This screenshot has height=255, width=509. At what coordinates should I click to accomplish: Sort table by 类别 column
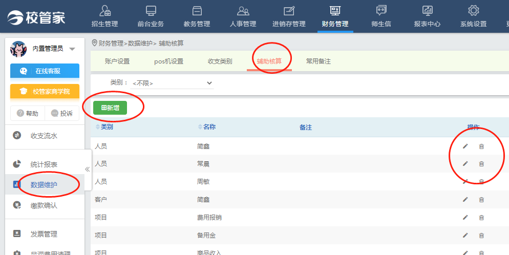tap(104, 127)
